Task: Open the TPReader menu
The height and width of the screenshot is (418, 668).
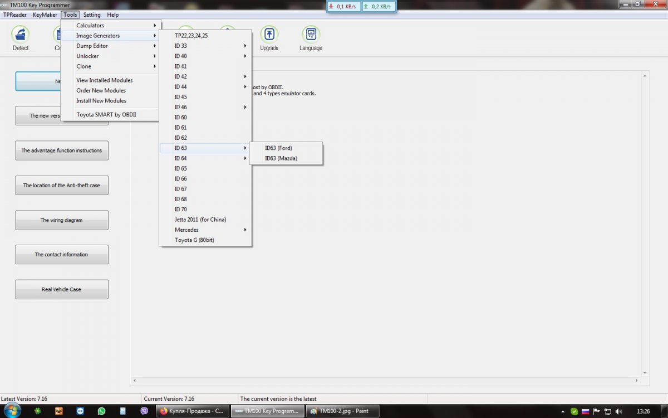Action: 15,15
